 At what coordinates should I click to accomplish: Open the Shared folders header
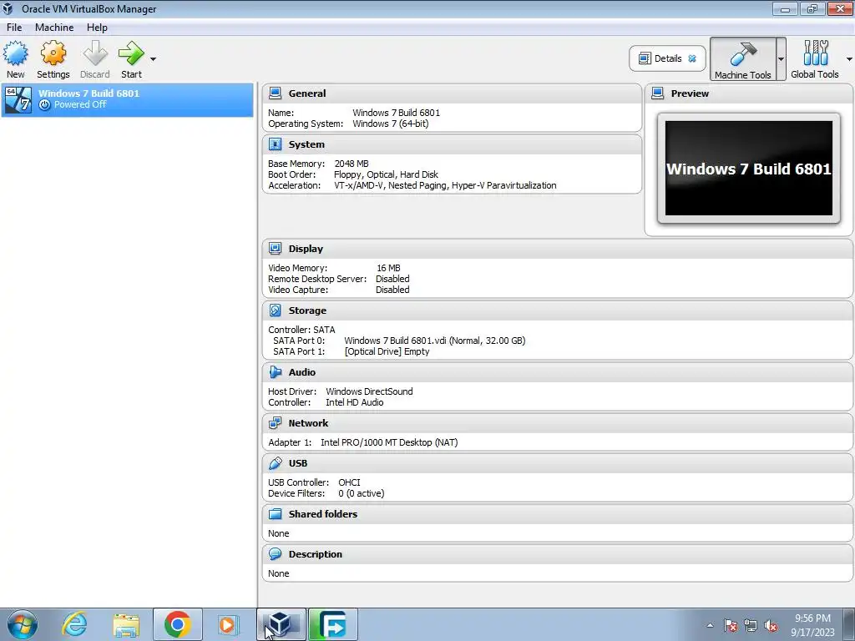tap(323, 514)
